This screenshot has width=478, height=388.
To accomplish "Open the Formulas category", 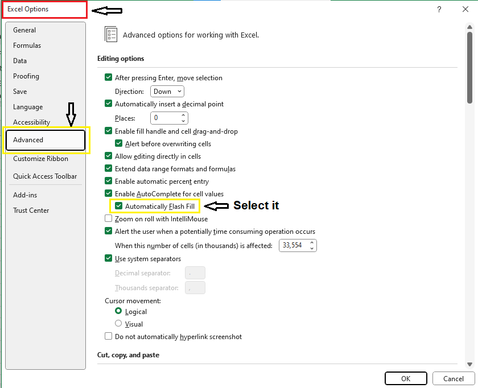I will [x=27, y=46].
